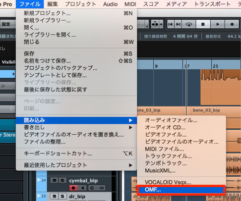Select track 24 flag icon

pyautogui.click(x=39, y=180)
